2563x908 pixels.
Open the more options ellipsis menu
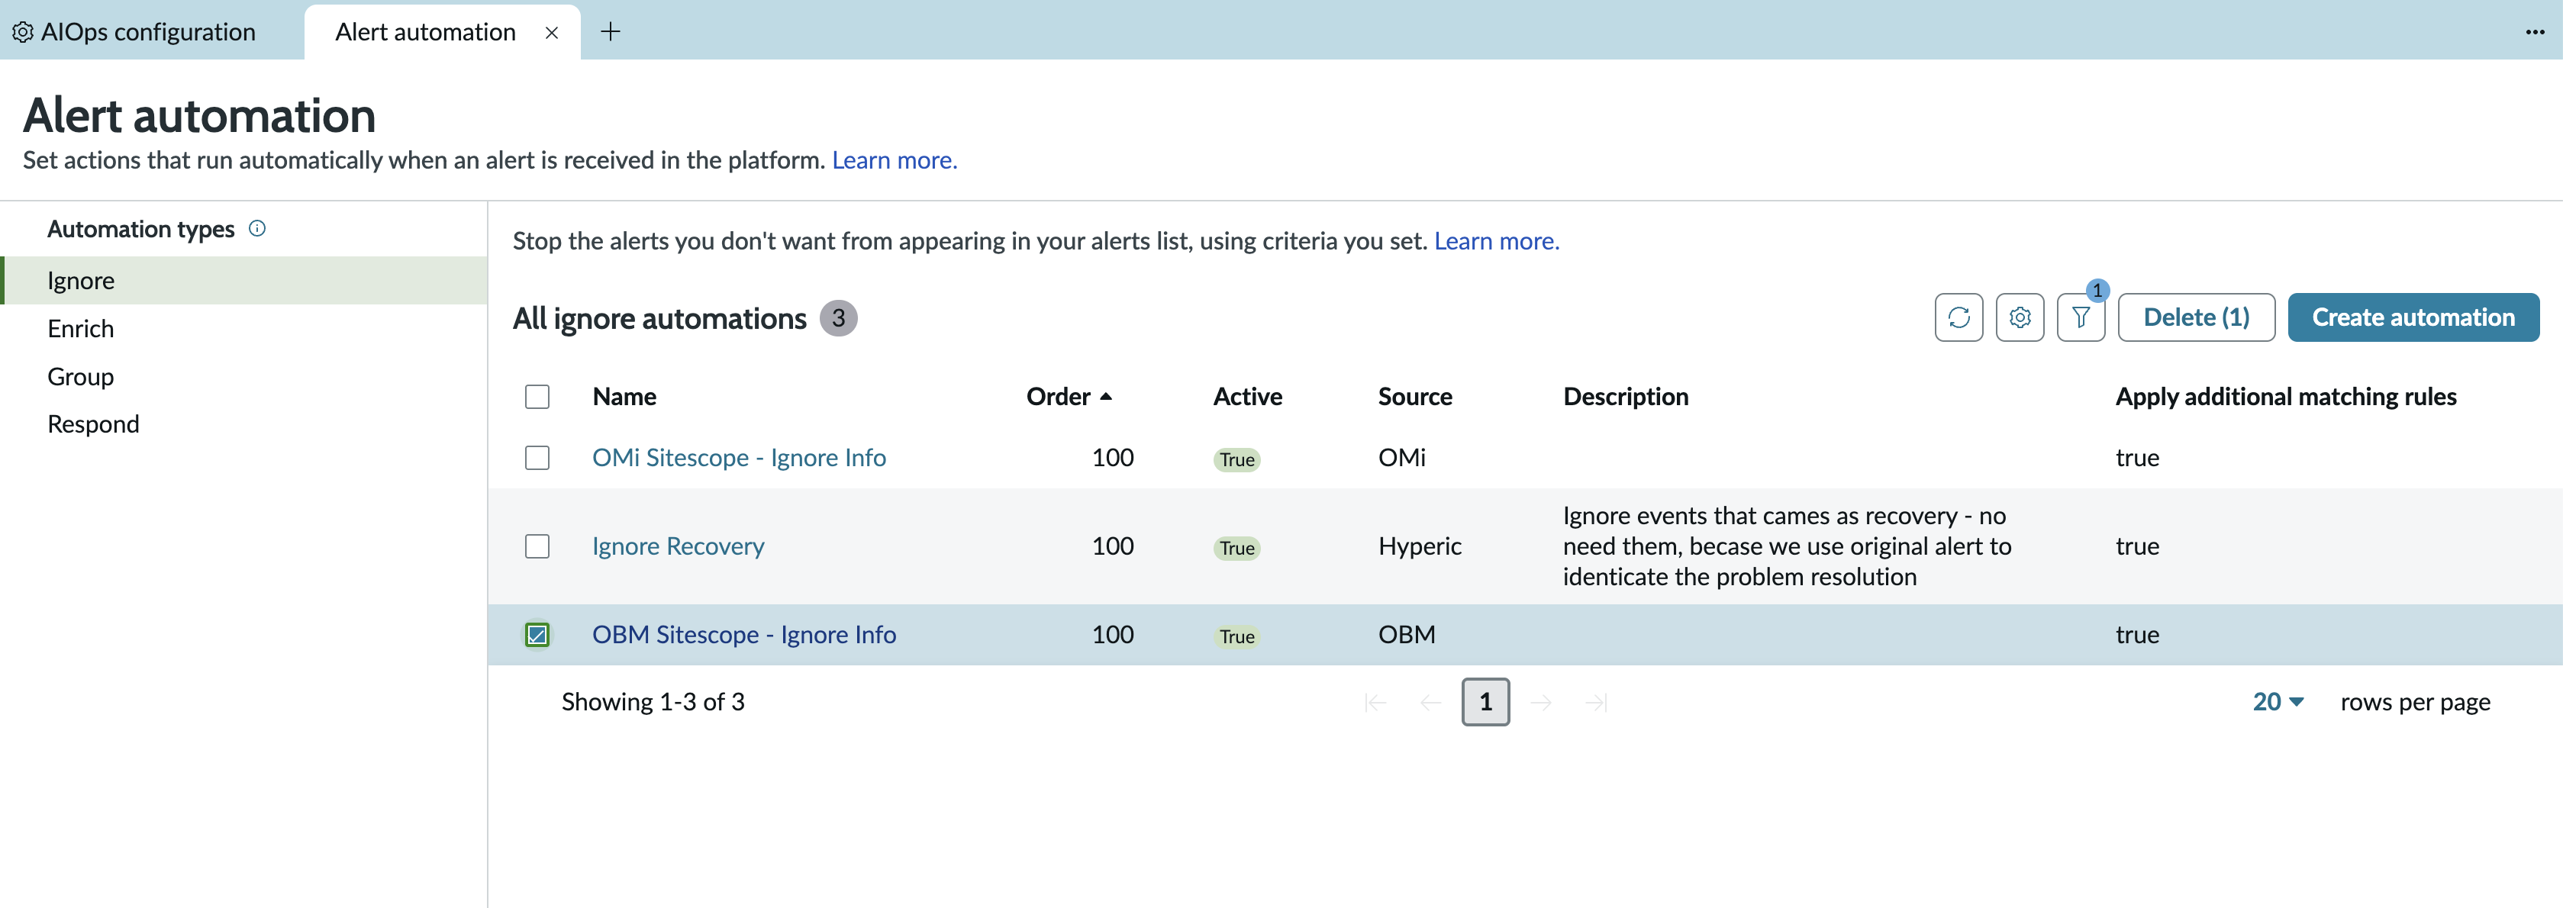point(2534,32)
